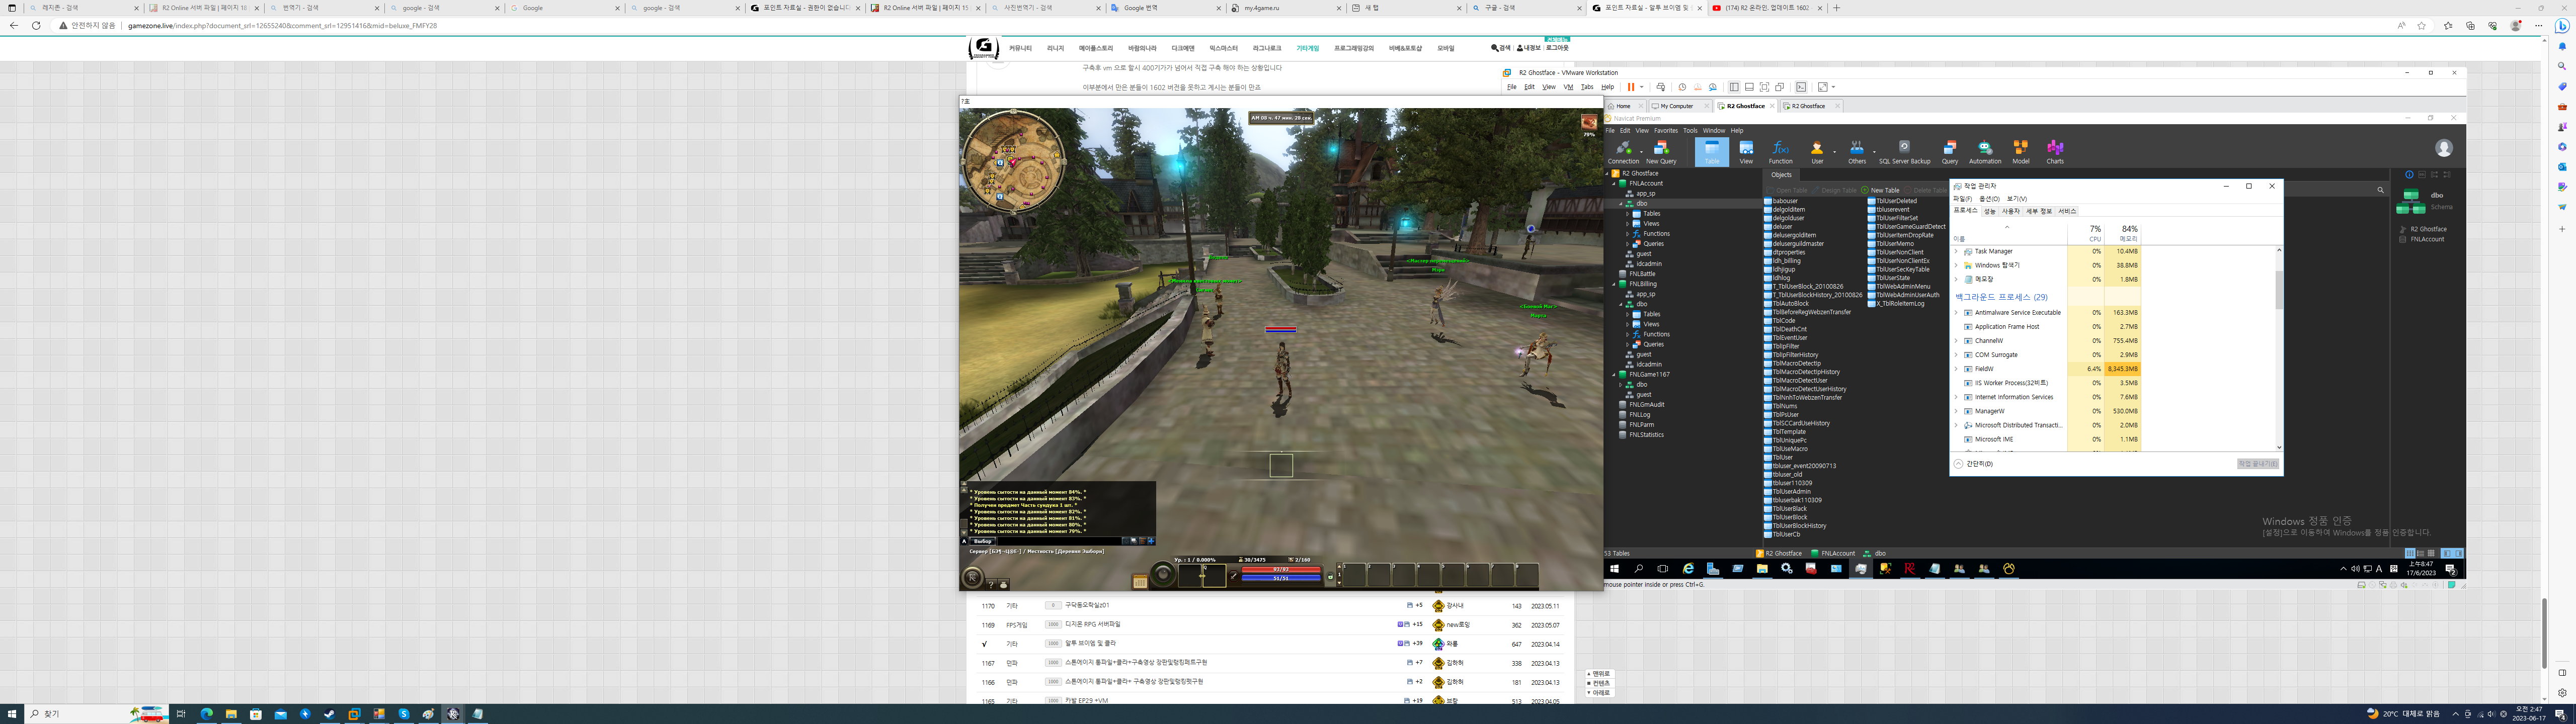Switch to the 성능 tab in Task Manager
This screenshot has width=2576, height=724.
click(1990, 212)
